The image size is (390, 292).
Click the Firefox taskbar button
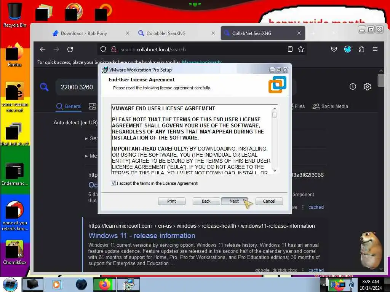pos(104,284)
